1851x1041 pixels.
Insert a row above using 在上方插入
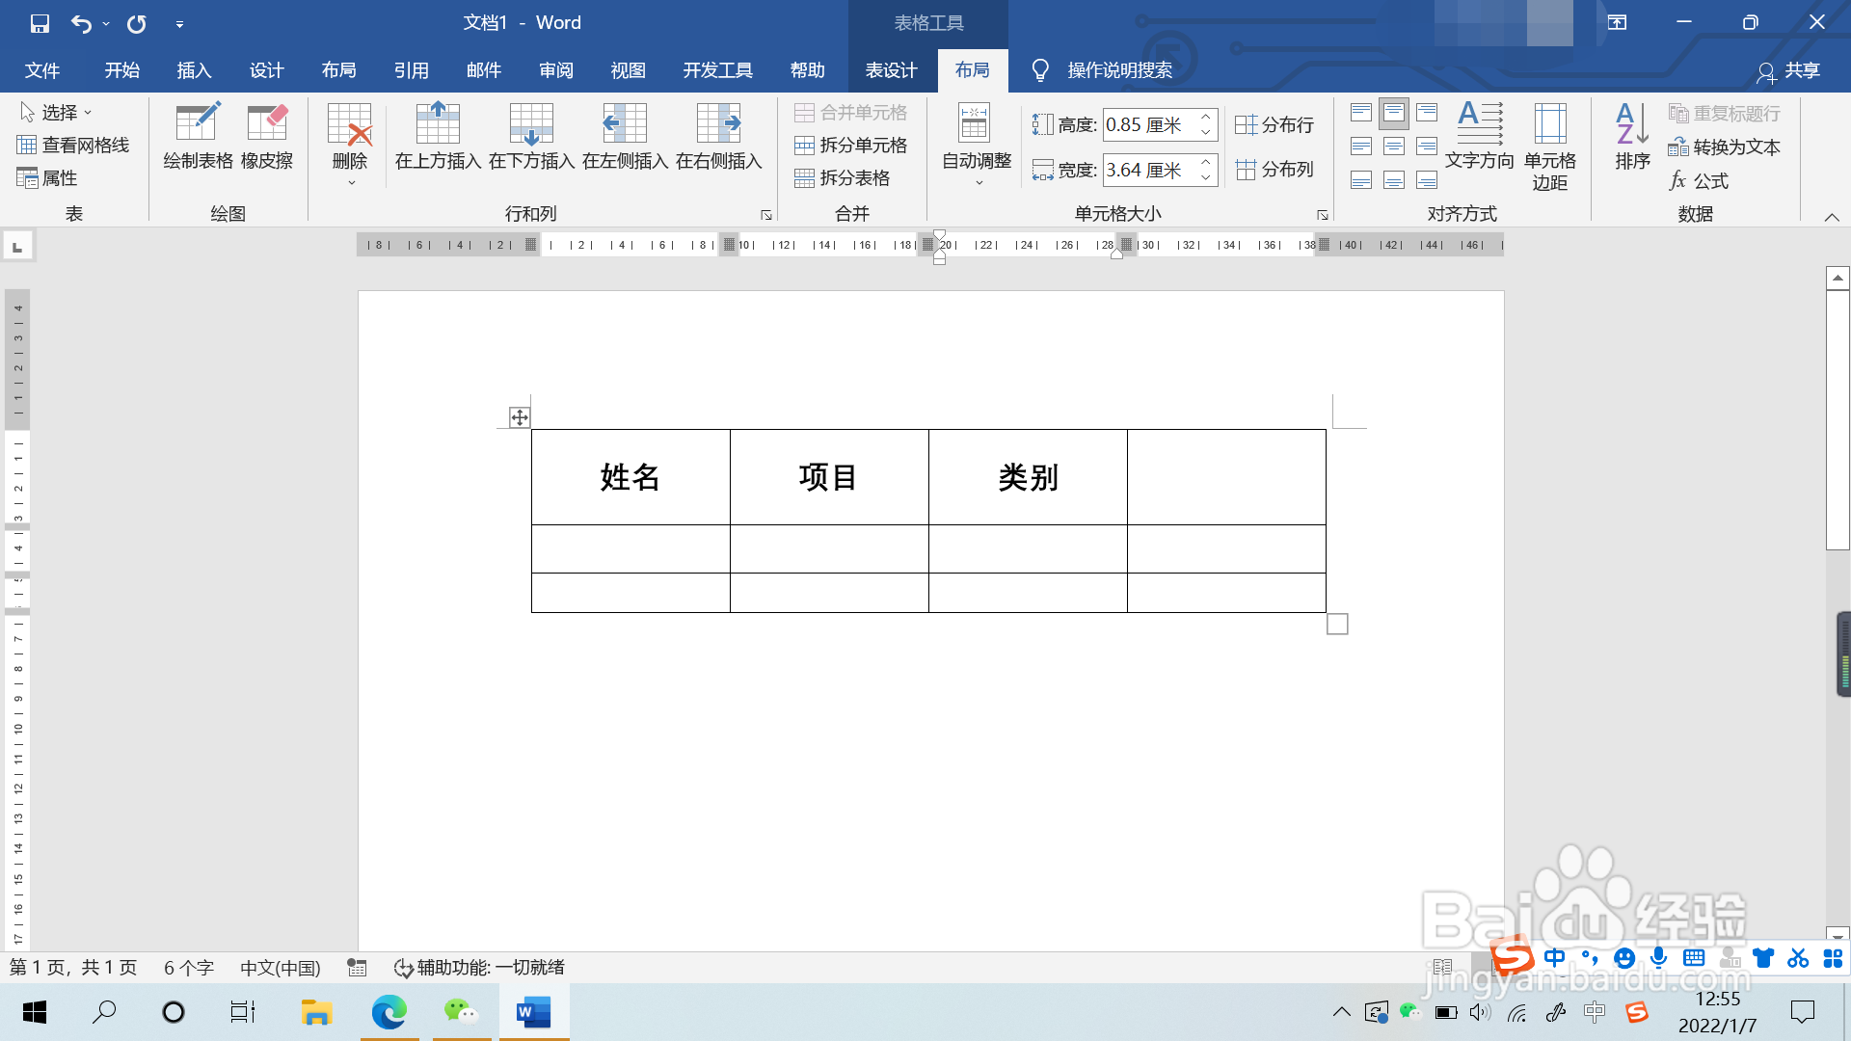click(438, 140)
